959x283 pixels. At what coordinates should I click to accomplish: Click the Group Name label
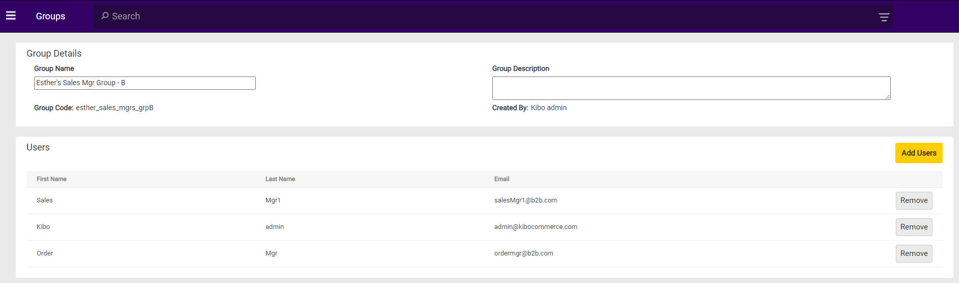pos(54,68)
